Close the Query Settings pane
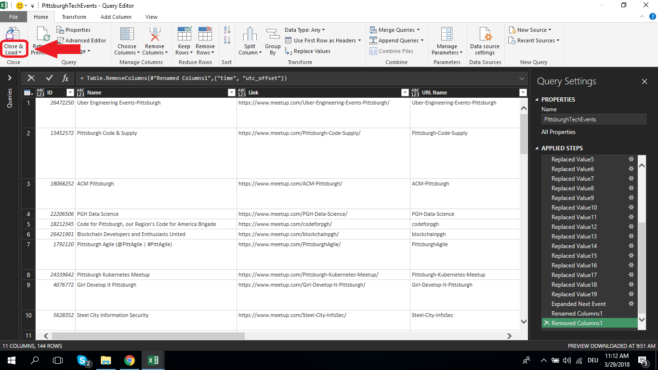Image resolution: width=658 pixels, height=370 pixels. pos(645,82)
